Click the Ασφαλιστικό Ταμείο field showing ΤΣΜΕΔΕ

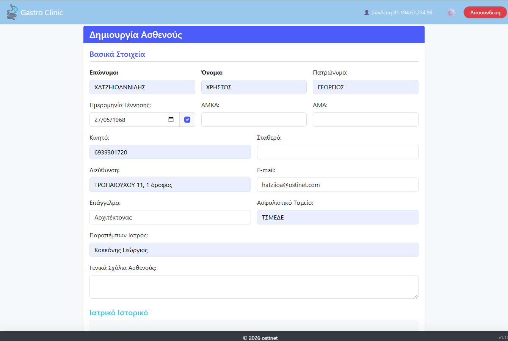[x=338, y=217]
